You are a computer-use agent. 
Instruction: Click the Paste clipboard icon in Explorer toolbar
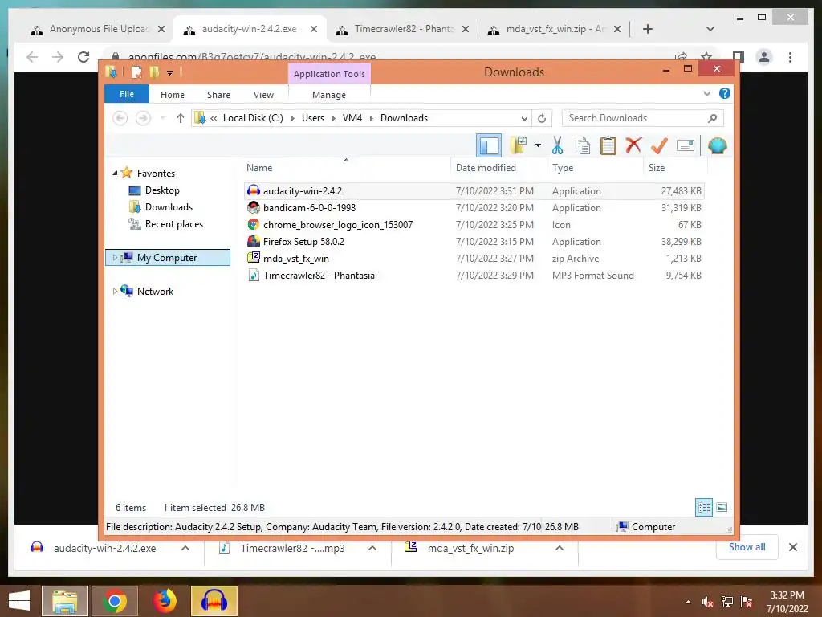click(608, 146)
